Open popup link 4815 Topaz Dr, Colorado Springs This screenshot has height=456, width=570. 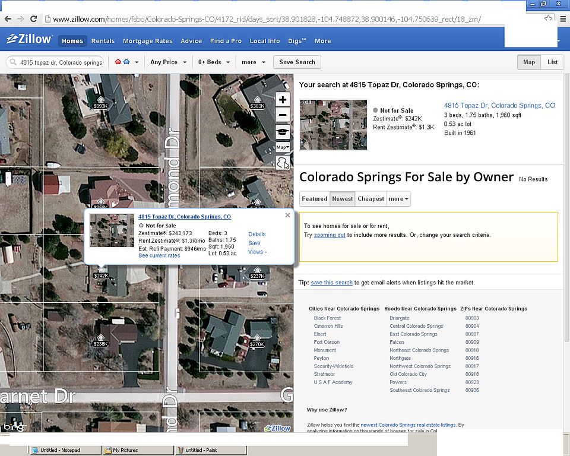pos(184,217)
